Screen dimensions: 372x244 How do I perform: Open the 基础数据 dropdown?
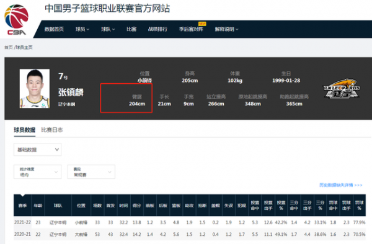[37, 150]
